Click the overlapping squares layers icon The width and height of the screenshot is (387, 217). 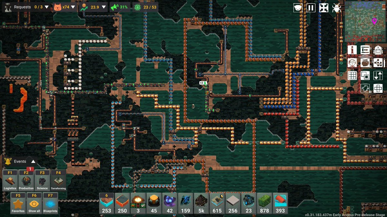pos(365,76)
